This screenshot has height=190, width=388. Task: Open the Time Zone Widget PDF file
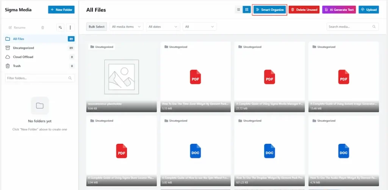tap(196, 77)
